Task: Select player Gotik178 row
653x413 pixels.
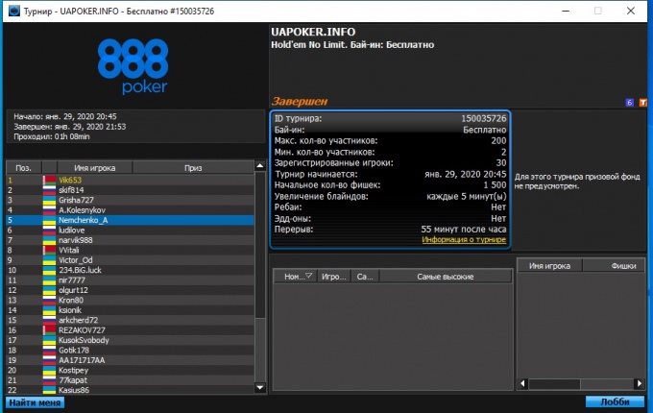Action: pos(131,351)
